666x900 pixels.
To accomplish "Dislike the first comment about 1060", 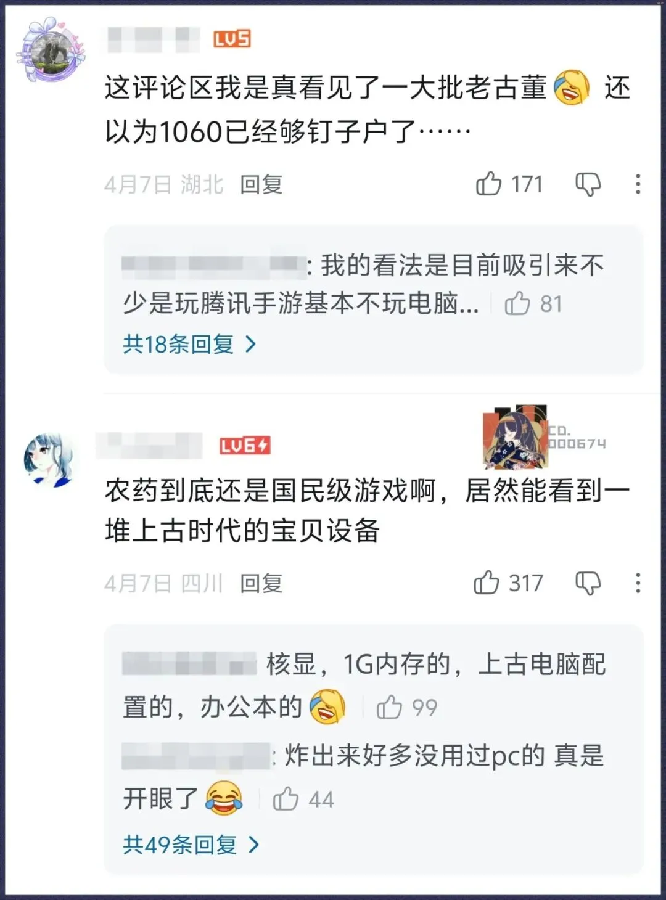I will [588, 184].
